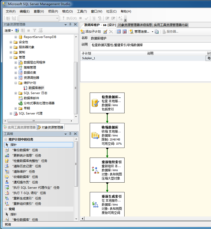The height and width of the screenshot is (229, 211).
Task: Click the subplan properties edit icon
Action: click(105, 32)
